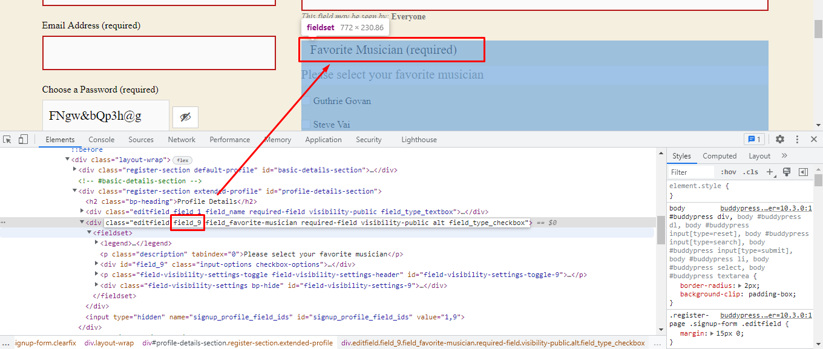Check the Guthrie Govan checkbox

pos(306,101)
